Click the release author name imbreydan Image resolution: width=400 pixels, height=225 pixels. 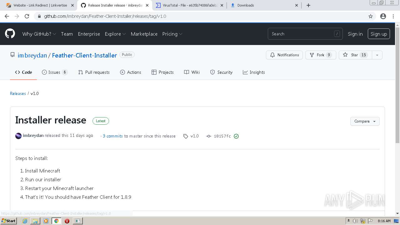pyautogui.click(x=33, y=135)
